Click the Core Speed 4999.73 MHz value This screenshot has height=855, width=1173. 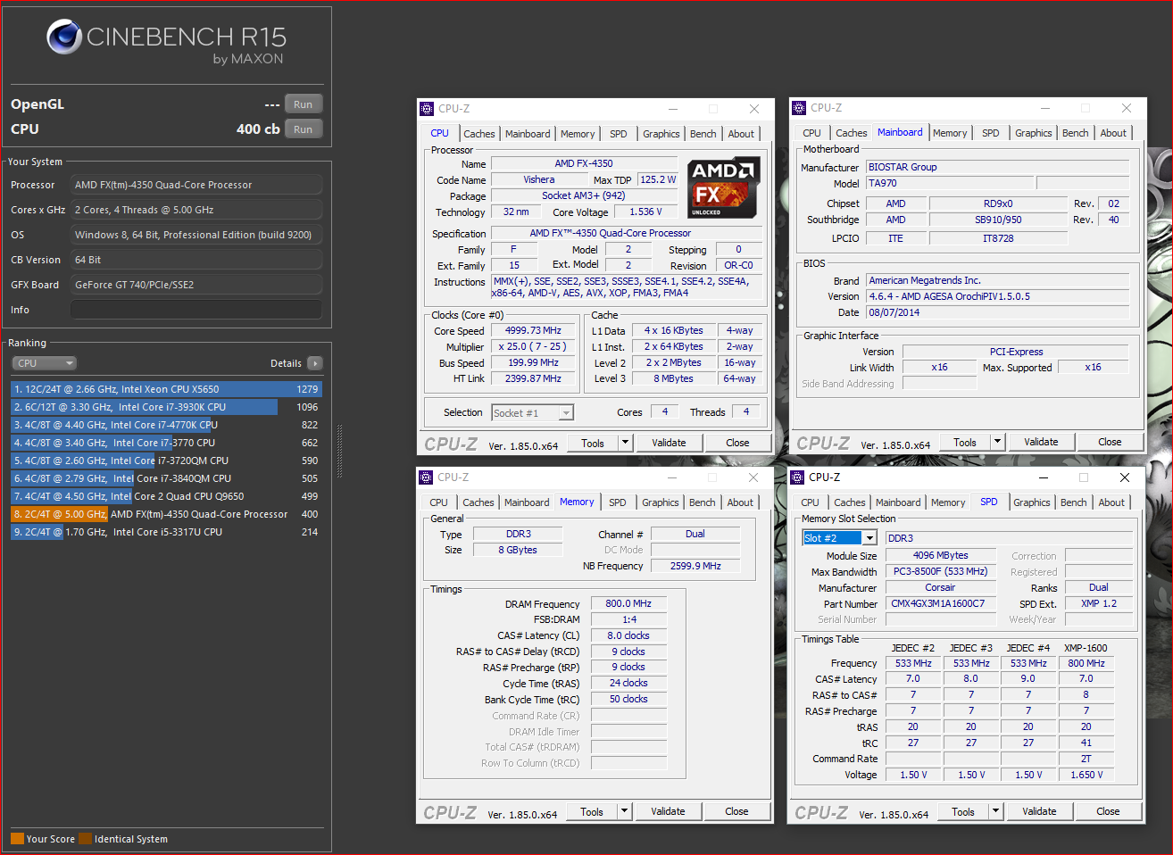pos(533,330)
